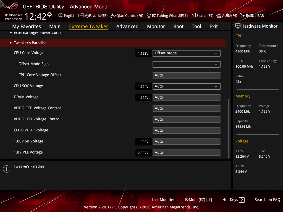Click the globe language icon
Image resolution: width=283 pixels, height=212 pixels.
pos(61,15)
